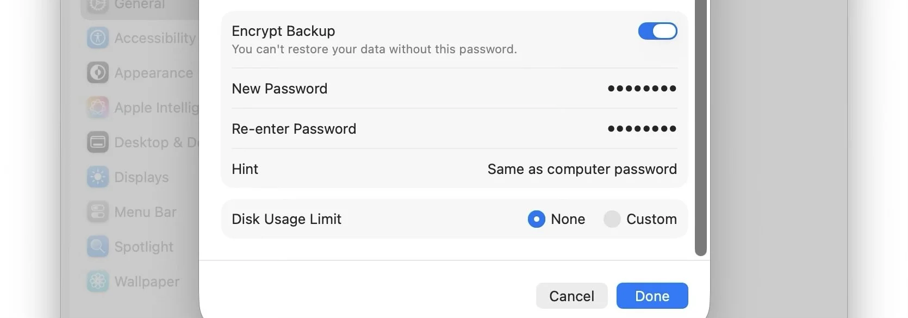Click the Spotlight sidebar icon

pos(98,247)
